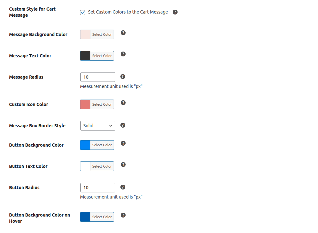Image resolution: width=318 pixels, height=233 pixels.
Task: Open the Message Box Border Style dropdown
Action: click(97, 126)
